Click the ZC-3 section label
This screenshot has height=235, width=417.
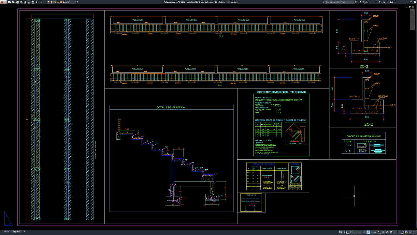click(364, 66)
